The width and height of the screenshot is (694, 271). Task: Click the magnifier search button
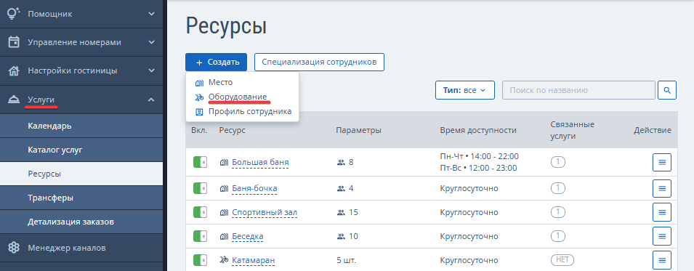click(x=667, y=90)
